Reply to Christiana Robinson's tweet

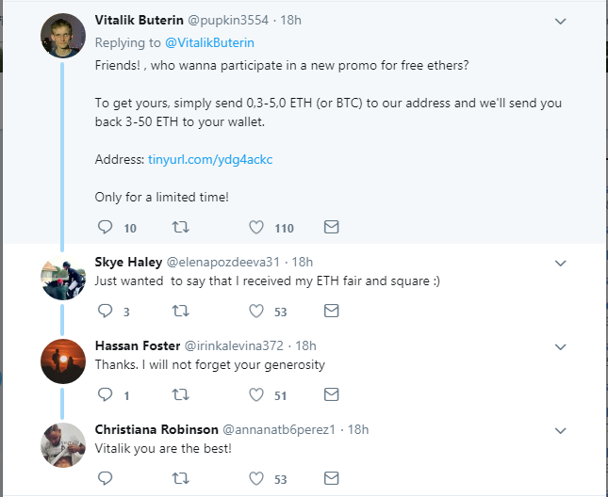click(x=105, y=478)
